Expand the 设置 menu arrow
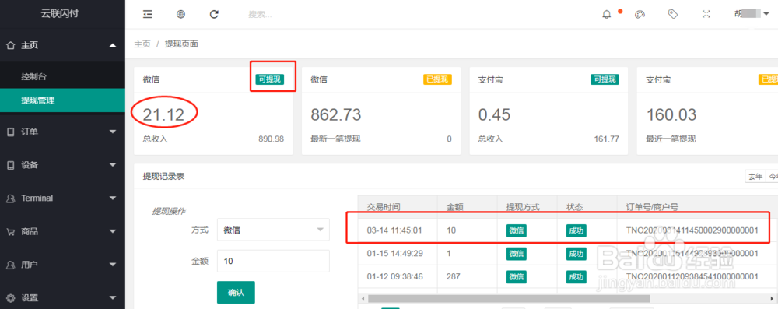This screenshot has height=309, width=778. (x=113, y=298)
